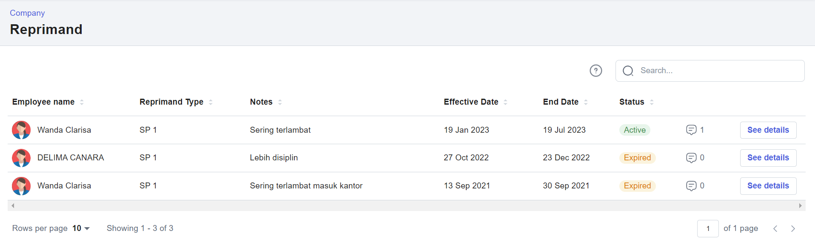Sort by Status column
Image resolution: width=815 pixels, height=245 pixels.
(x=652, y=102)
